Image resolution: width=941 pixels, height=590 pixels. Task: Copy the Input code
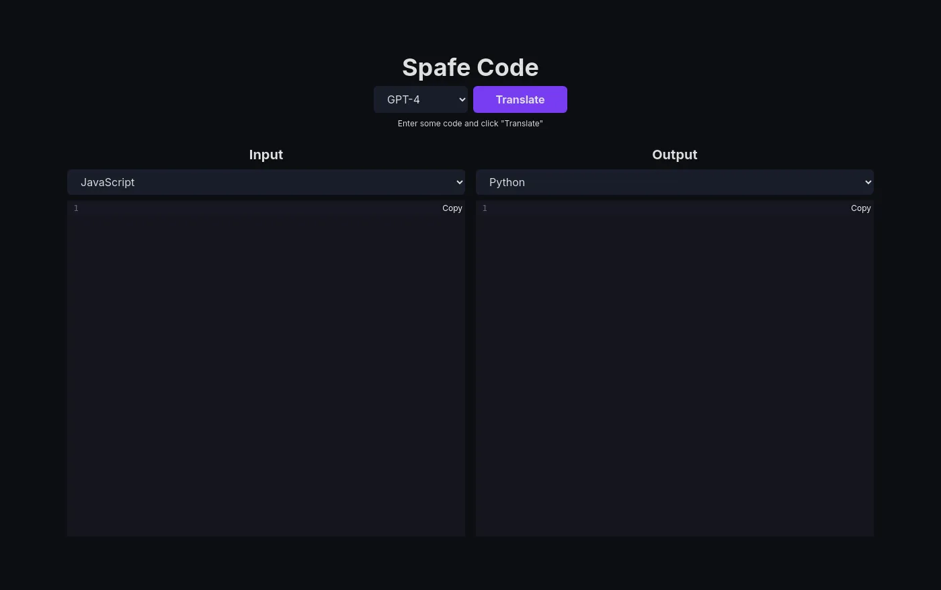click(452, 208)
